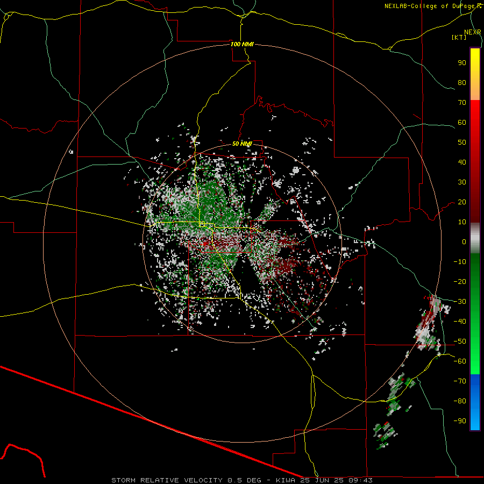Click the positive 50 scale value
484x484 pixels.
(462, 143)
